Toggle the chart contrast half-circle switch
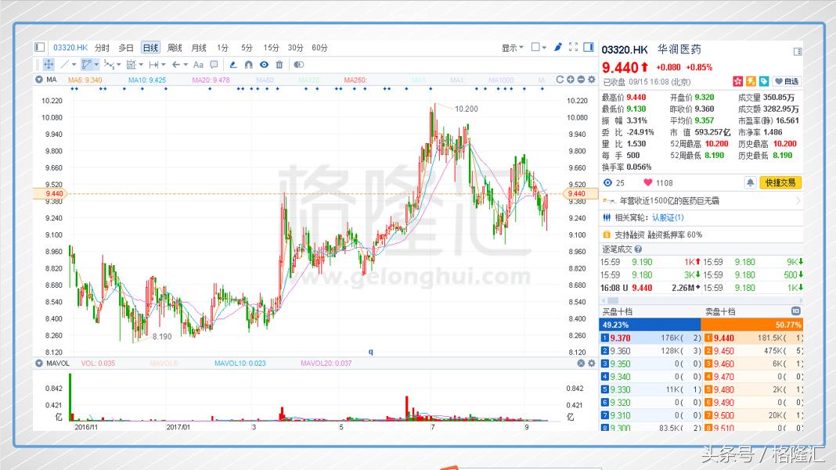Viewport: 836px width, 470px height. tap(298, 64)
